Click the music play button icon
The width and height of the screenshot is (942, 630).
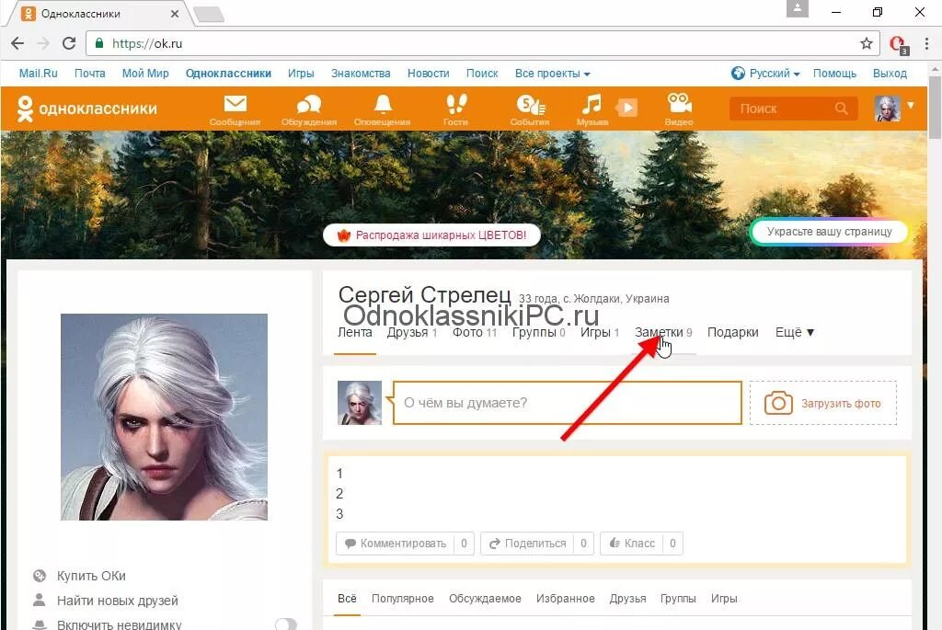point(626,108)
